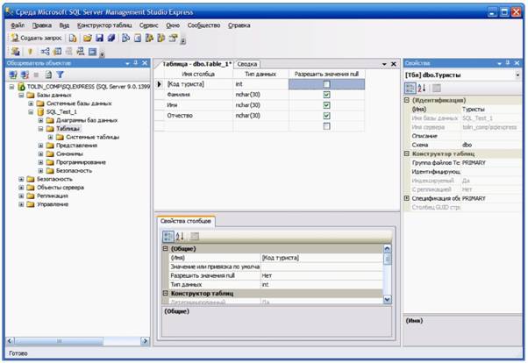The image size is (528, 363).
Task: Click the Set Primary Key icon
Action: coord(30,52)
